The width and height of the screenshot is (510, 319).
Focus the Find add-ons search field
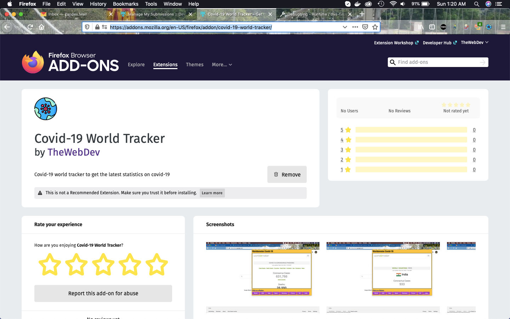click(437, 62)
